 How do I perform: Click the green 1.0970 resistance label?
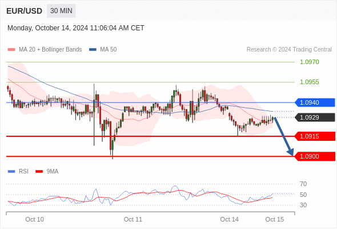309,62
